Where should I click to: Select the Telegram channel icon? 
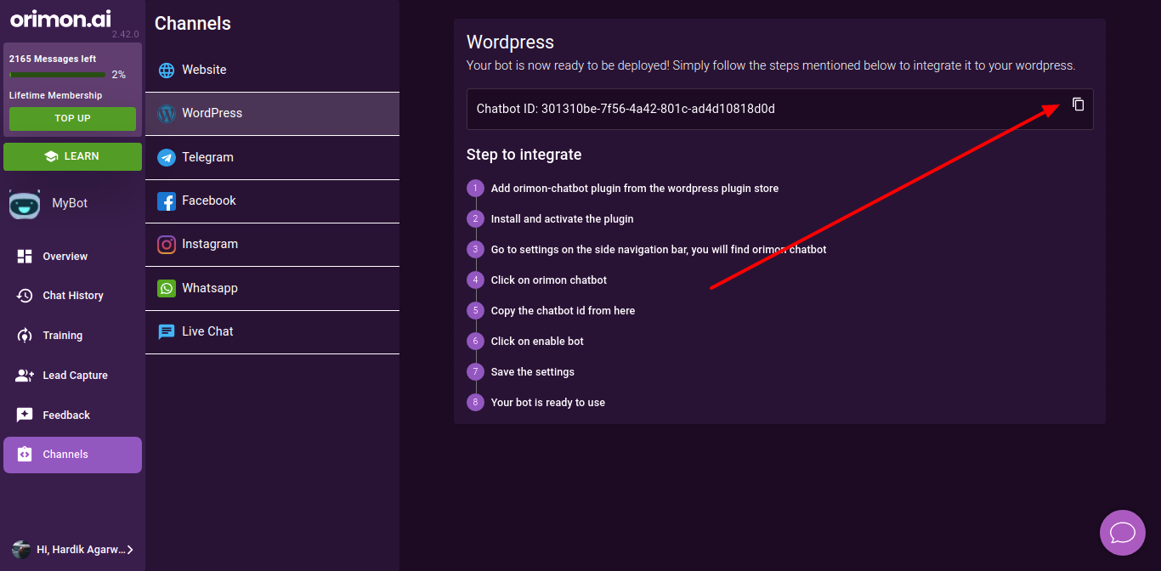click(x=167, y=157)
